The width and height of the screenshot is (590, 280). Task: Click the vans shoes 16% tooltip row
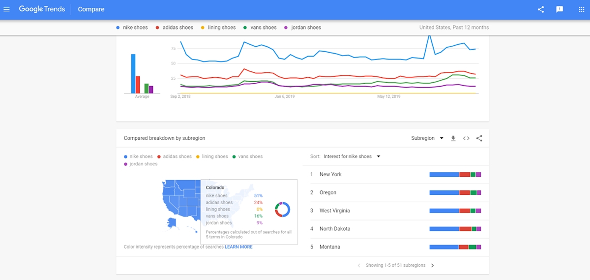pyautogui.click(x=234, y=216)
